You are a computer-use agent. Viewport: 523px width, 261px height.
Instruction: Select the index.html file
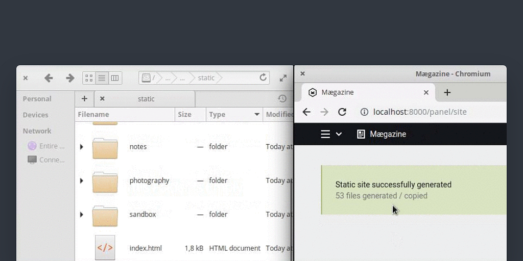tap(146, 248)
